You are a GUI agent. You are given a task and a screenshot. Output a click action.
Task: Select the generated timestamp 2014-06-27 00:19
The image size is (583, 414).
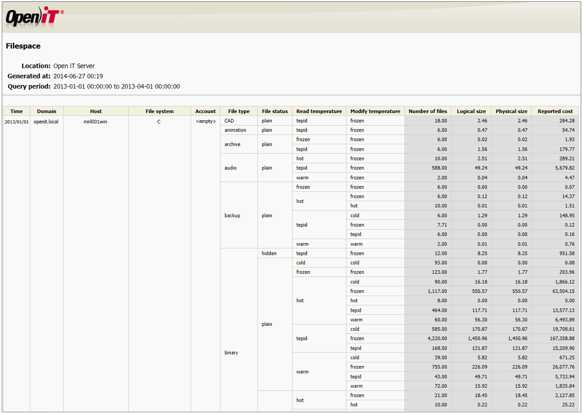pos(78,76)
